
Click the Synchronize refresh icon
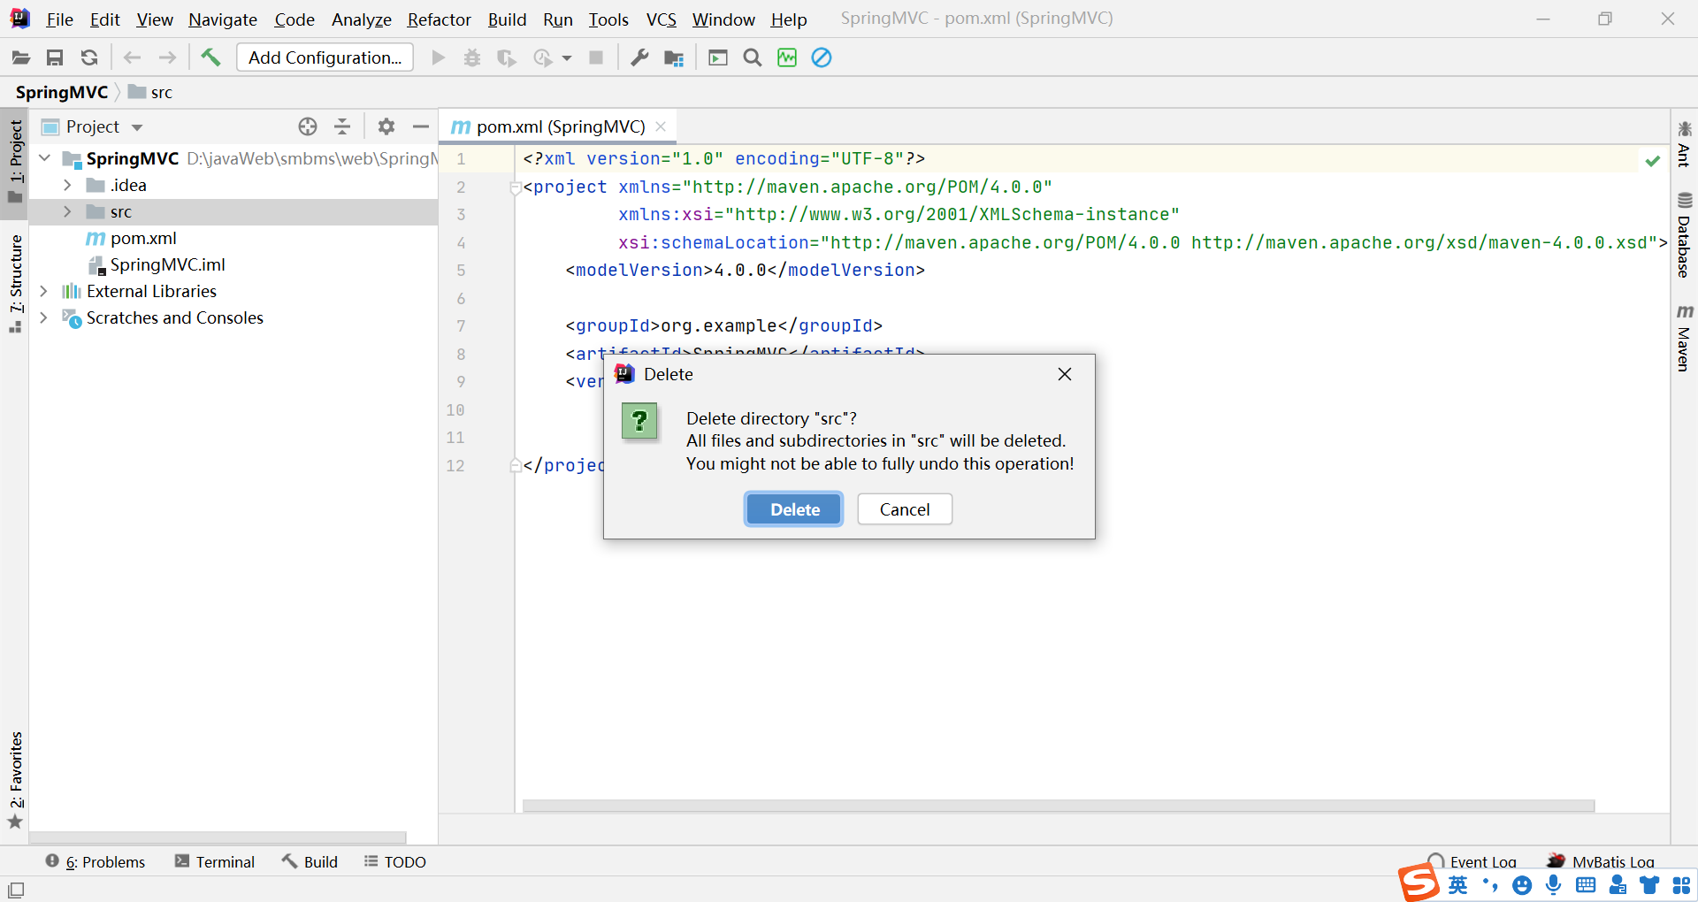89,57
